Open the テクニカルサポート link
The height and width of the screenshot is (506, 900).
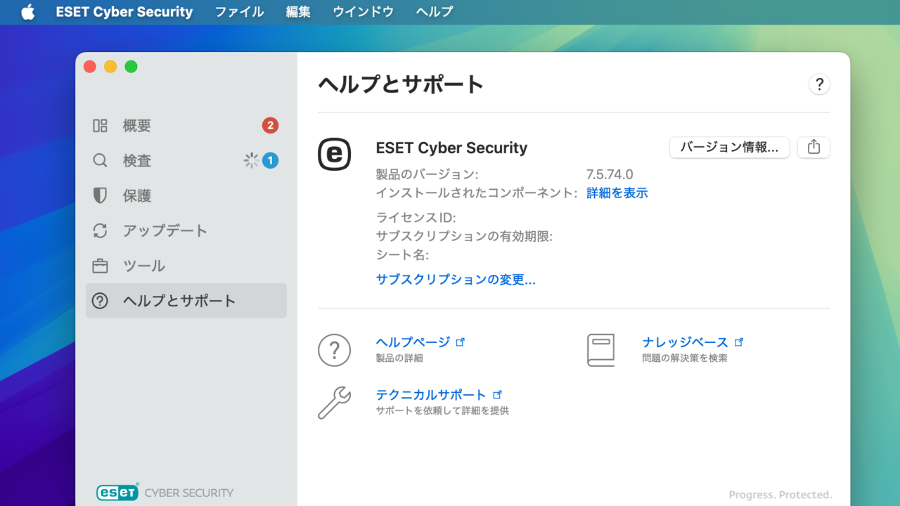431,395
